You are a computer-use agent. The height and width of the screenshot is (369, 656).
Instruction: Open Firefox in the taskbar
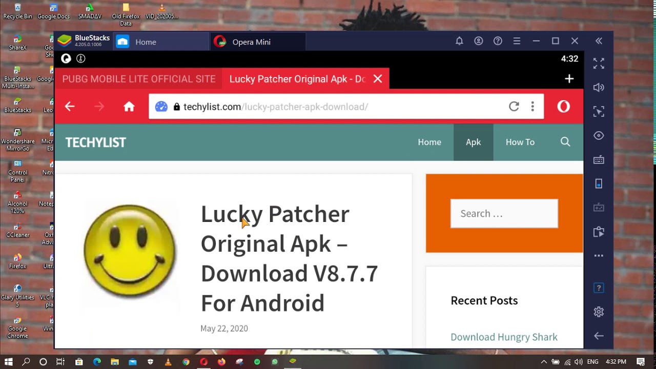[x=221, y=362]
